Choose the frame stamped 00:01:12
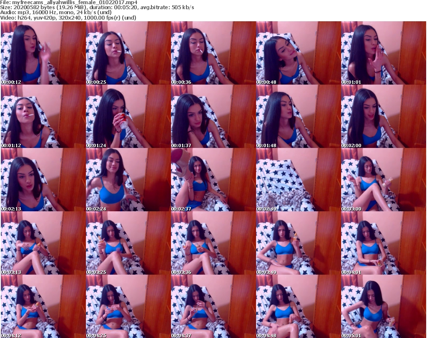427x338 pixels. (x=43, y=116)
